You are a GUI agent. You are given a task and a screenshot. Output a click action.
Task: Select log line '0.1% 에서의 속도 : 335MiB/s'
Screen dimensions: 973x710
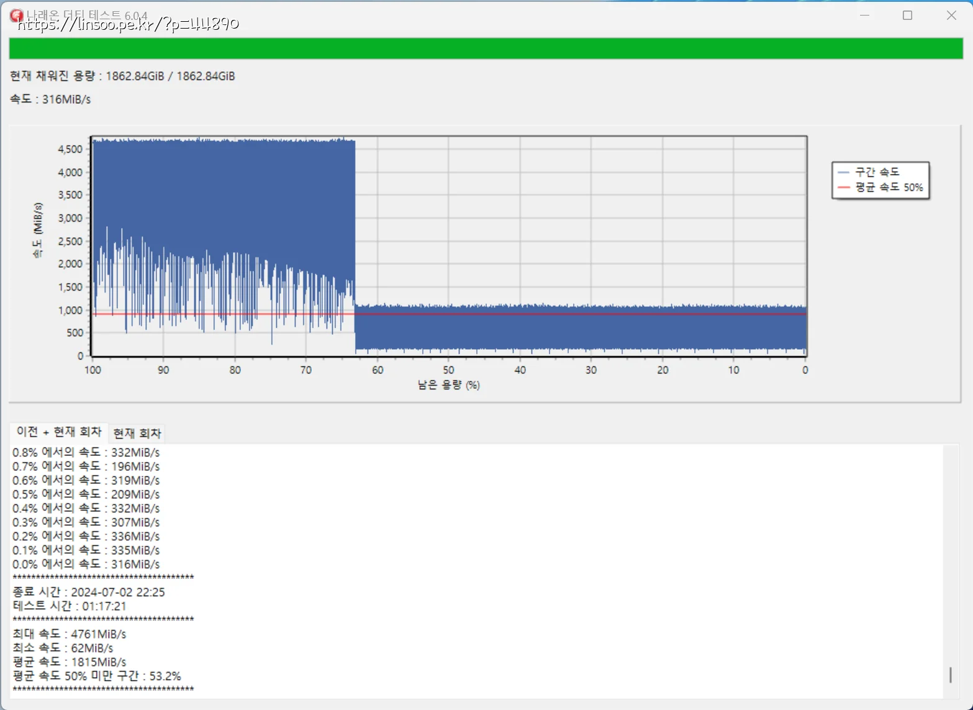pyautogui.click(x=86, y=550)
